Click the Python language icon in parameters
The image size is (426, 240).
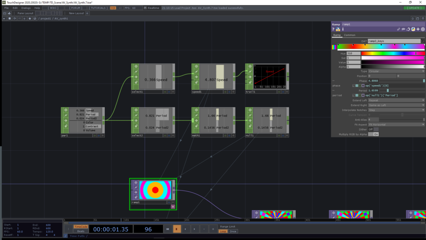[x=413, y=29]
